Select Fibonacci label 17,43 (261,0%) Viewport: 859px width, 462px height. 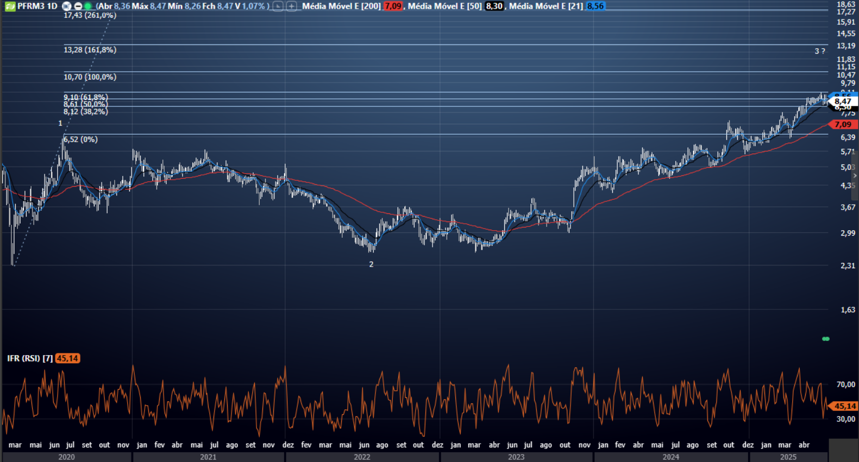90,15
